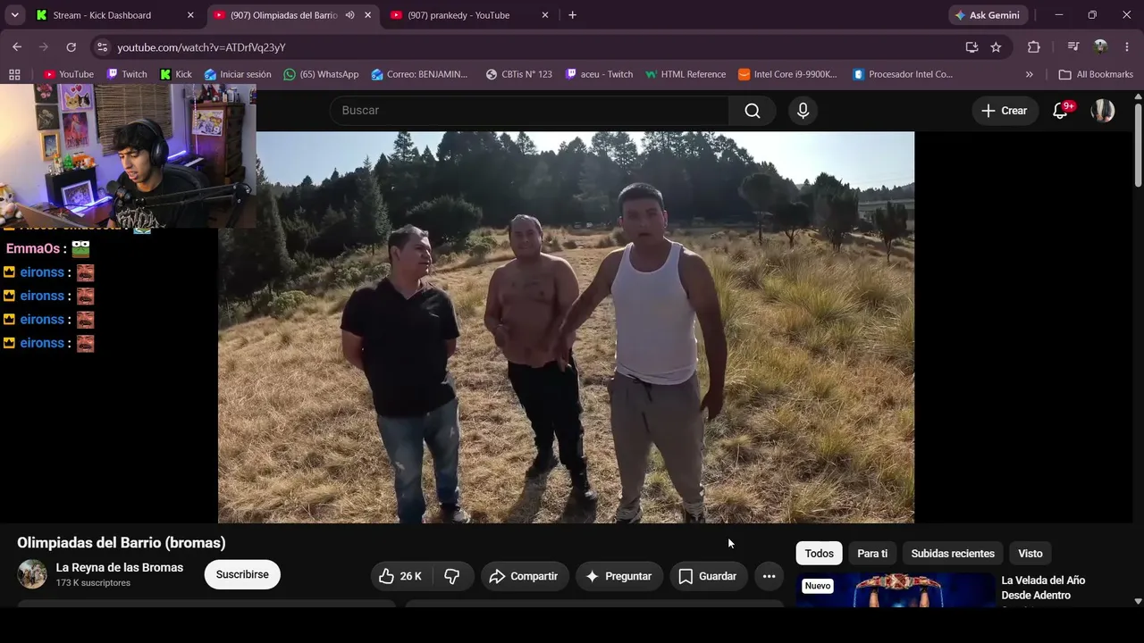Open the All Bookmarks folder

(x=1096, y=74)
